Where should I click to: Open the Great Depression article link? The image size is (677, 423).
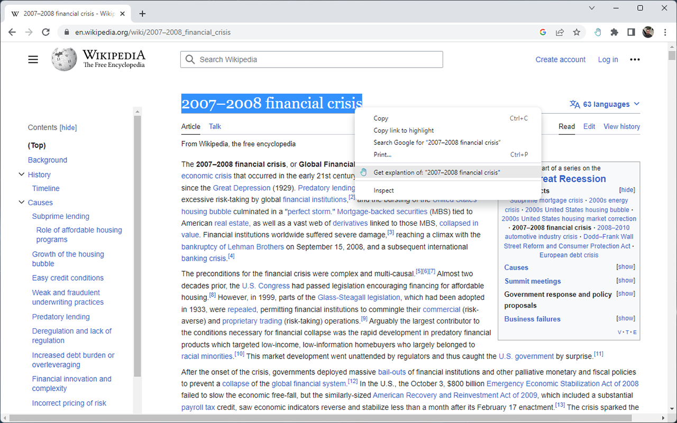tap(242, 188)
